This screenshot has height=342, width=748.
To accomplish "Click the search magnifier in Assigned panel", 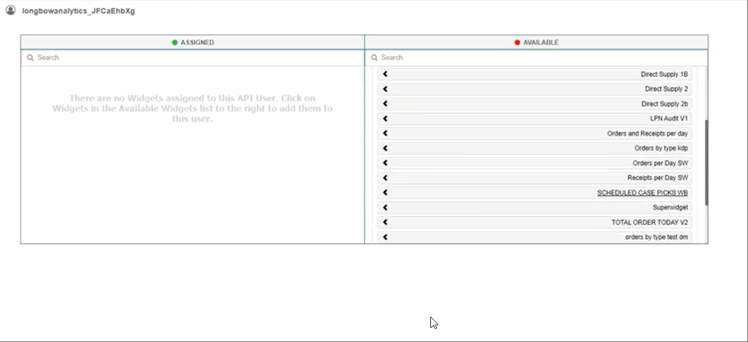I will pyautogui.click(x=30, y=58).
